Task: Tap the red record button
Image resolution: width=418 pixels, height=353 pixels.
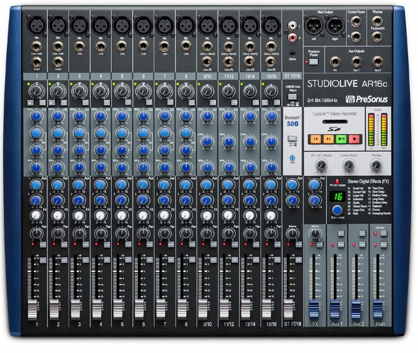Action: click(354, 139)
